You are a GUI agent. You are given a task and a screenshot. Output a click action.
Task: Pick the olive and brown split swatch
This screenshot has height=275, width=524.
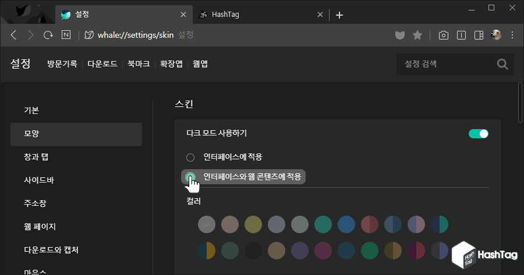[392, 251]
